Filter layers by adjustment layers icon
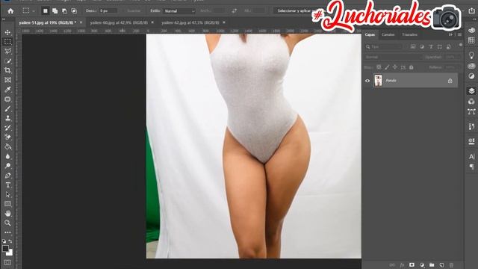This screenshot has height=269, width=478. (x=422, y=46)
